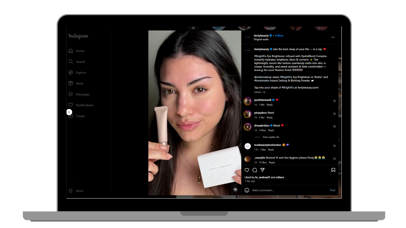Click the Explore compass icon

[x=71, y=72]
